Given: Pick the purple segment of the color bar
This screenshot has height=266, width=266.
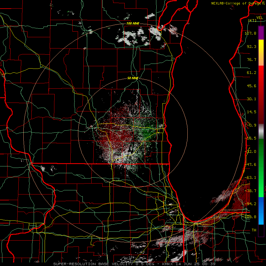Looking at the screenshot, I should (261, 33).
